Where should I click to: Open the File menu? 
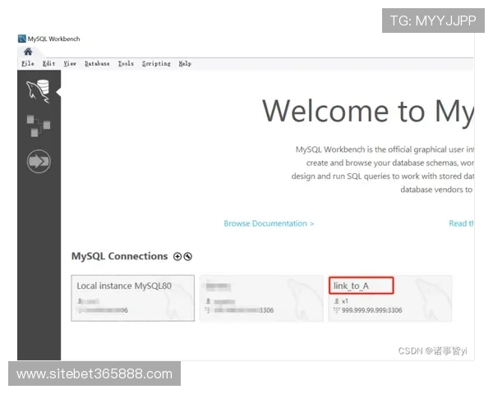pos(27,63)
